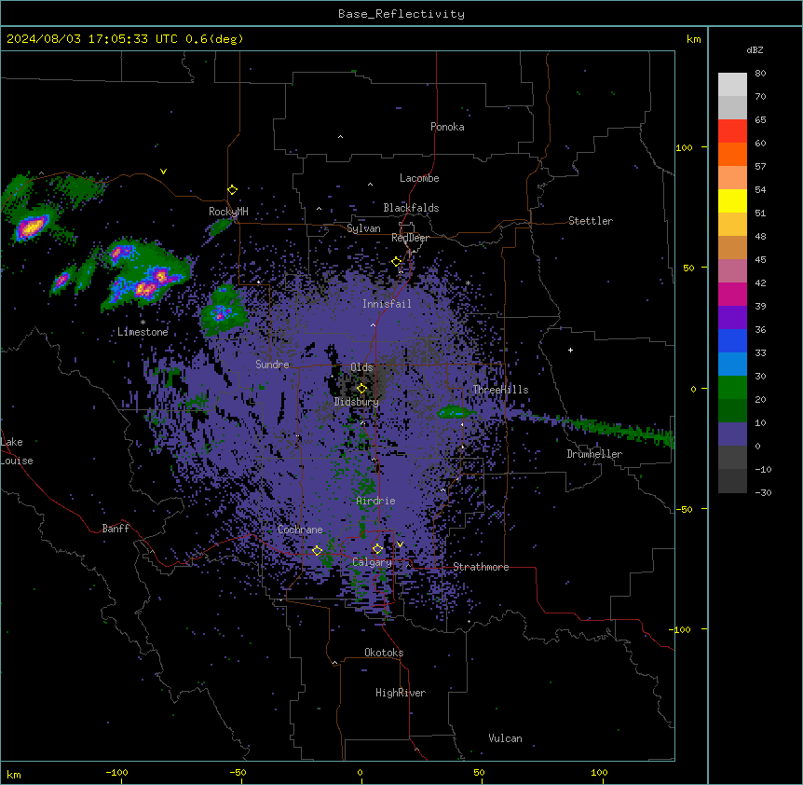Click the 80 dBZ light gray legend swatch
The height and width of the screenshot is (785, 803).
[732, 85]
